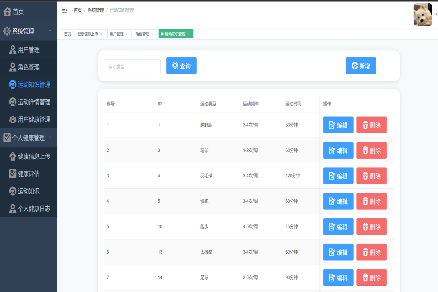Click the 新增 add button
This screenshot has height=292, width=438.
361,66
